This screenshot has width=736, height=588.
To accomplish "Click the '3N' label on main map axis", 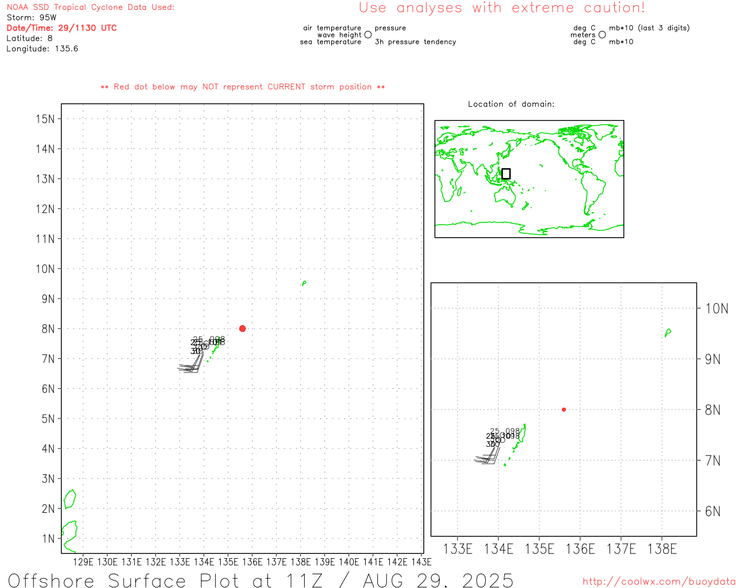I will click(48, 478).
